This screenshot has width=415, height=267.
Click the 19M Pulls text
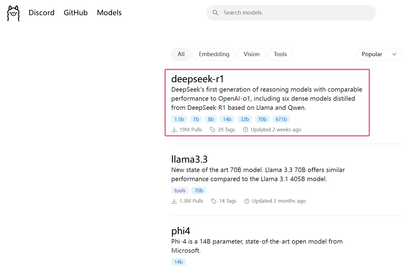click(x=191, y=130)
